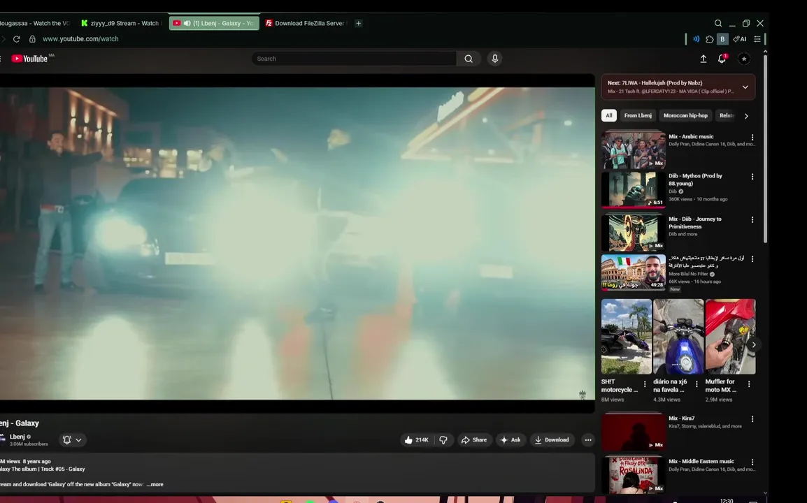Open a new browser tab with plus
Viewport: 807px width, 503px height.
click(358, 23)
